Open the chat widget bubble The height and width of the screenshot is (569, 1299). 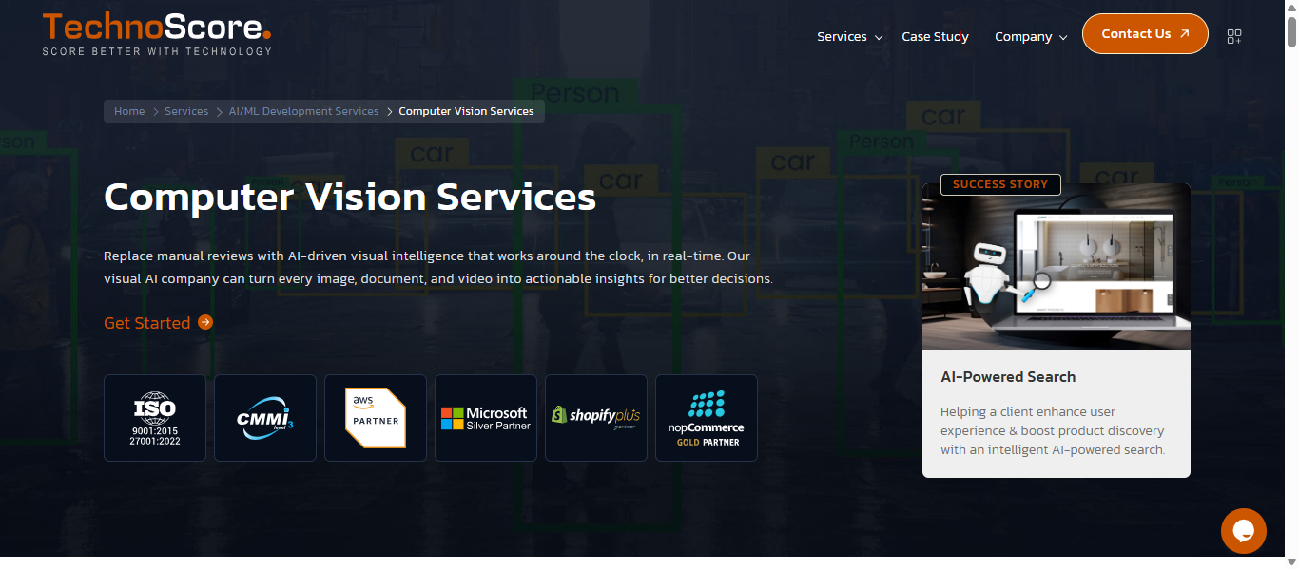[1244, 531]
